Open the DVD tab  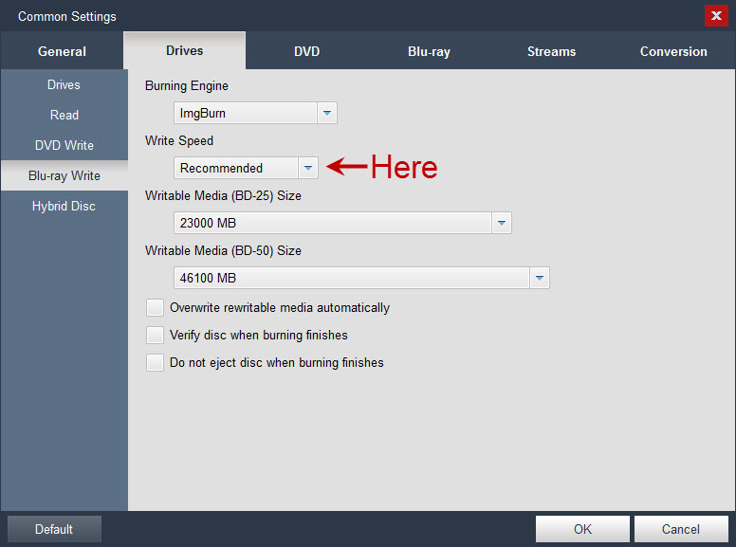(306, 51)
